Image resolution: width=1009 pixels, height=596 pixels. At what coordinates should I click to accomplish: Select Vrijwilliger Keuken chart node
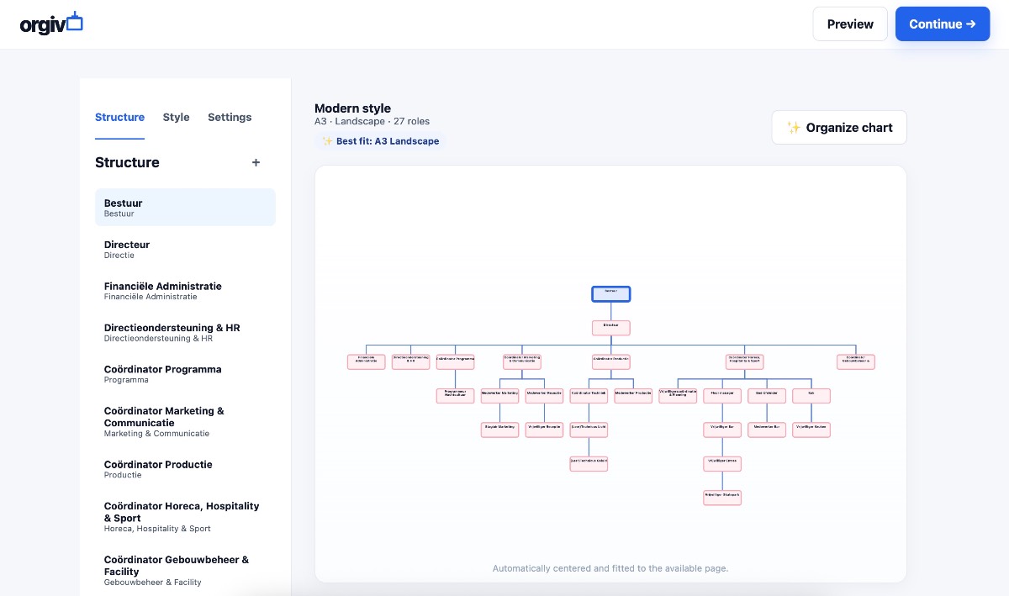click(x=811, y=430)
